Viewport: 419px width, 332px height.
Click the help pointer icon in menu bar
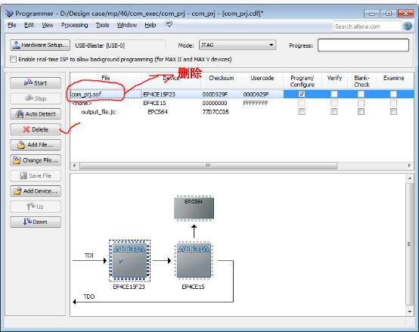169,24
